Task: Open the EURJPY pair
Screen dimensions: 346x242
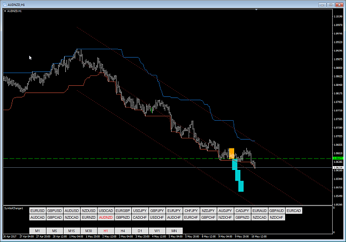Action: click(174, 210)
